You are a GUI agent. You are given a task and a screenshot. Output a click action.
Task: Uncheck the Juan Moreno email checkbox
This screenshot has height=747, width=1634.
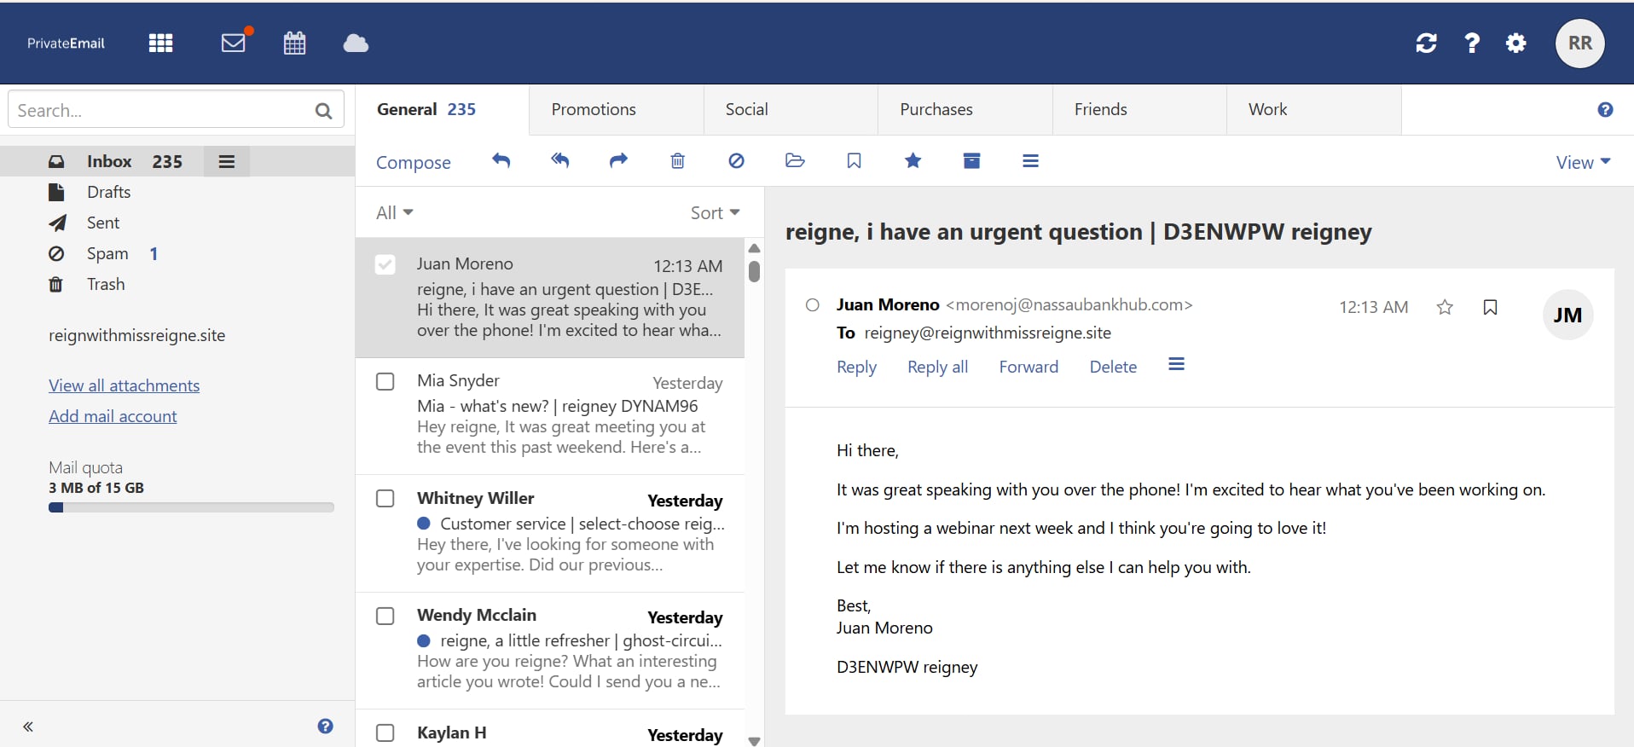tap(385, 264)
